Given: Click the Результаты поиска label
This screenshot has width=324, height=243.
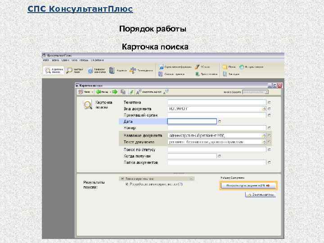Looking at the screenshot, I should click(94, 185).
